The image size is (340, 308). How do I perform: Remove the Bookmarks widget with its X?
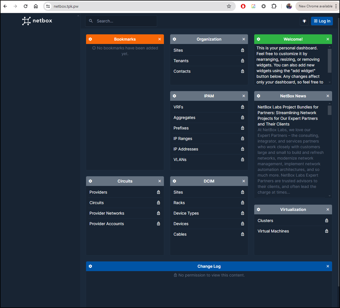tap(160, 39)
